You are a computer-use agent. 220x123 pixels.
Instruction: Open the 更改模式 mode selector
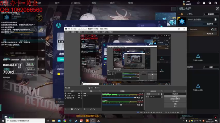pyautogui.click(x=211, y=14)
